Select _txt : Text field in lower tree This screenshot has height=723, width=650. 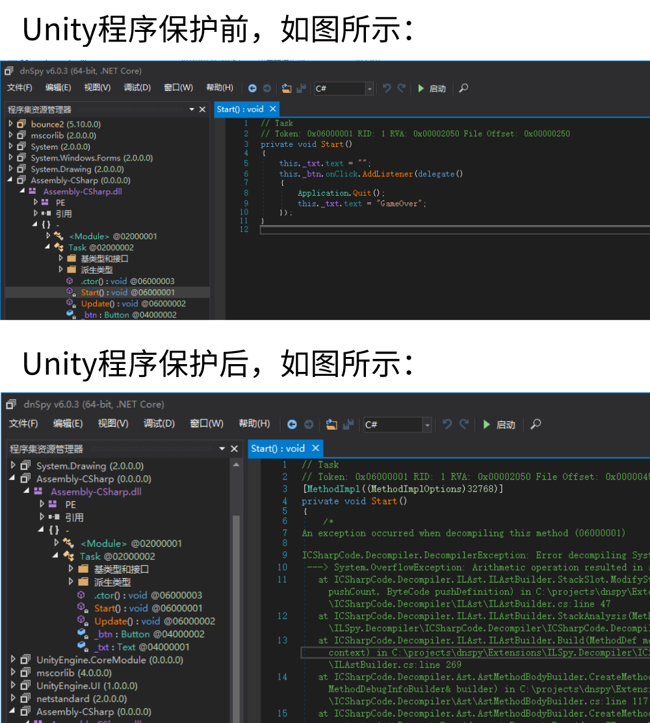pyautogui.click(x=115, y=647)
